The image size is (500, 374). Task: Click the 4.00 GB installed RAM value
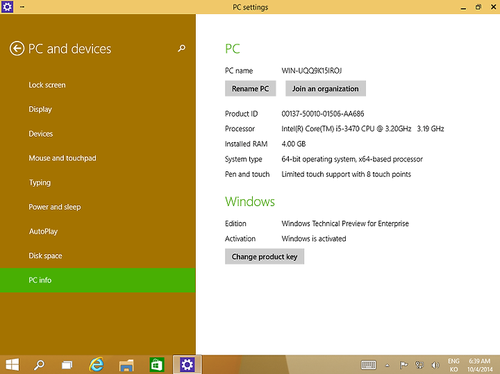tap(293, 144)
